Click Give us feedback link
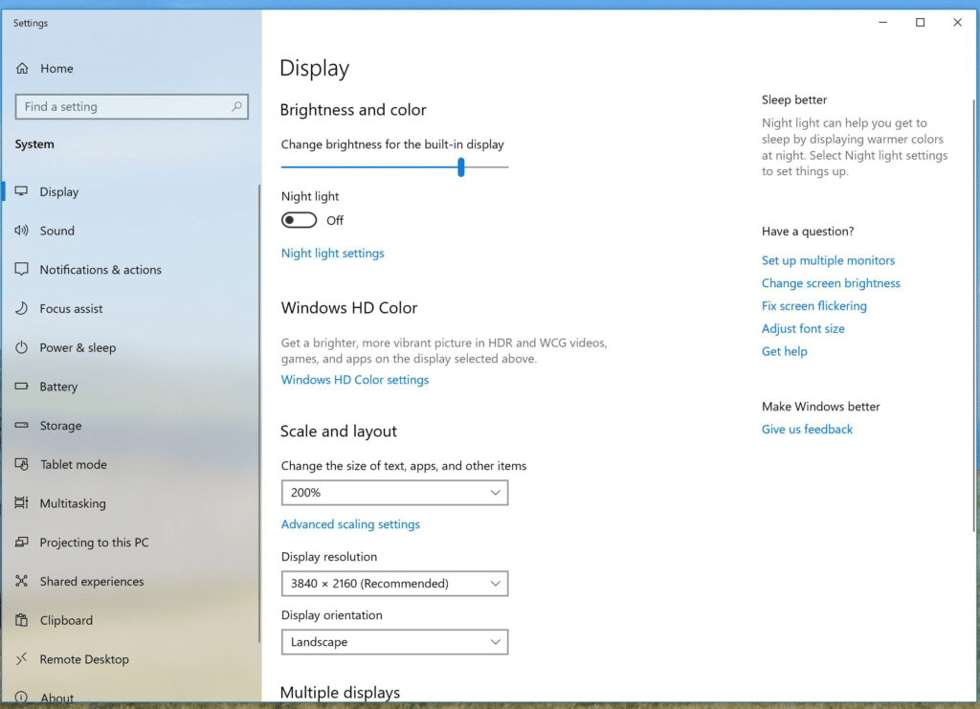 (x=807, y=430)
